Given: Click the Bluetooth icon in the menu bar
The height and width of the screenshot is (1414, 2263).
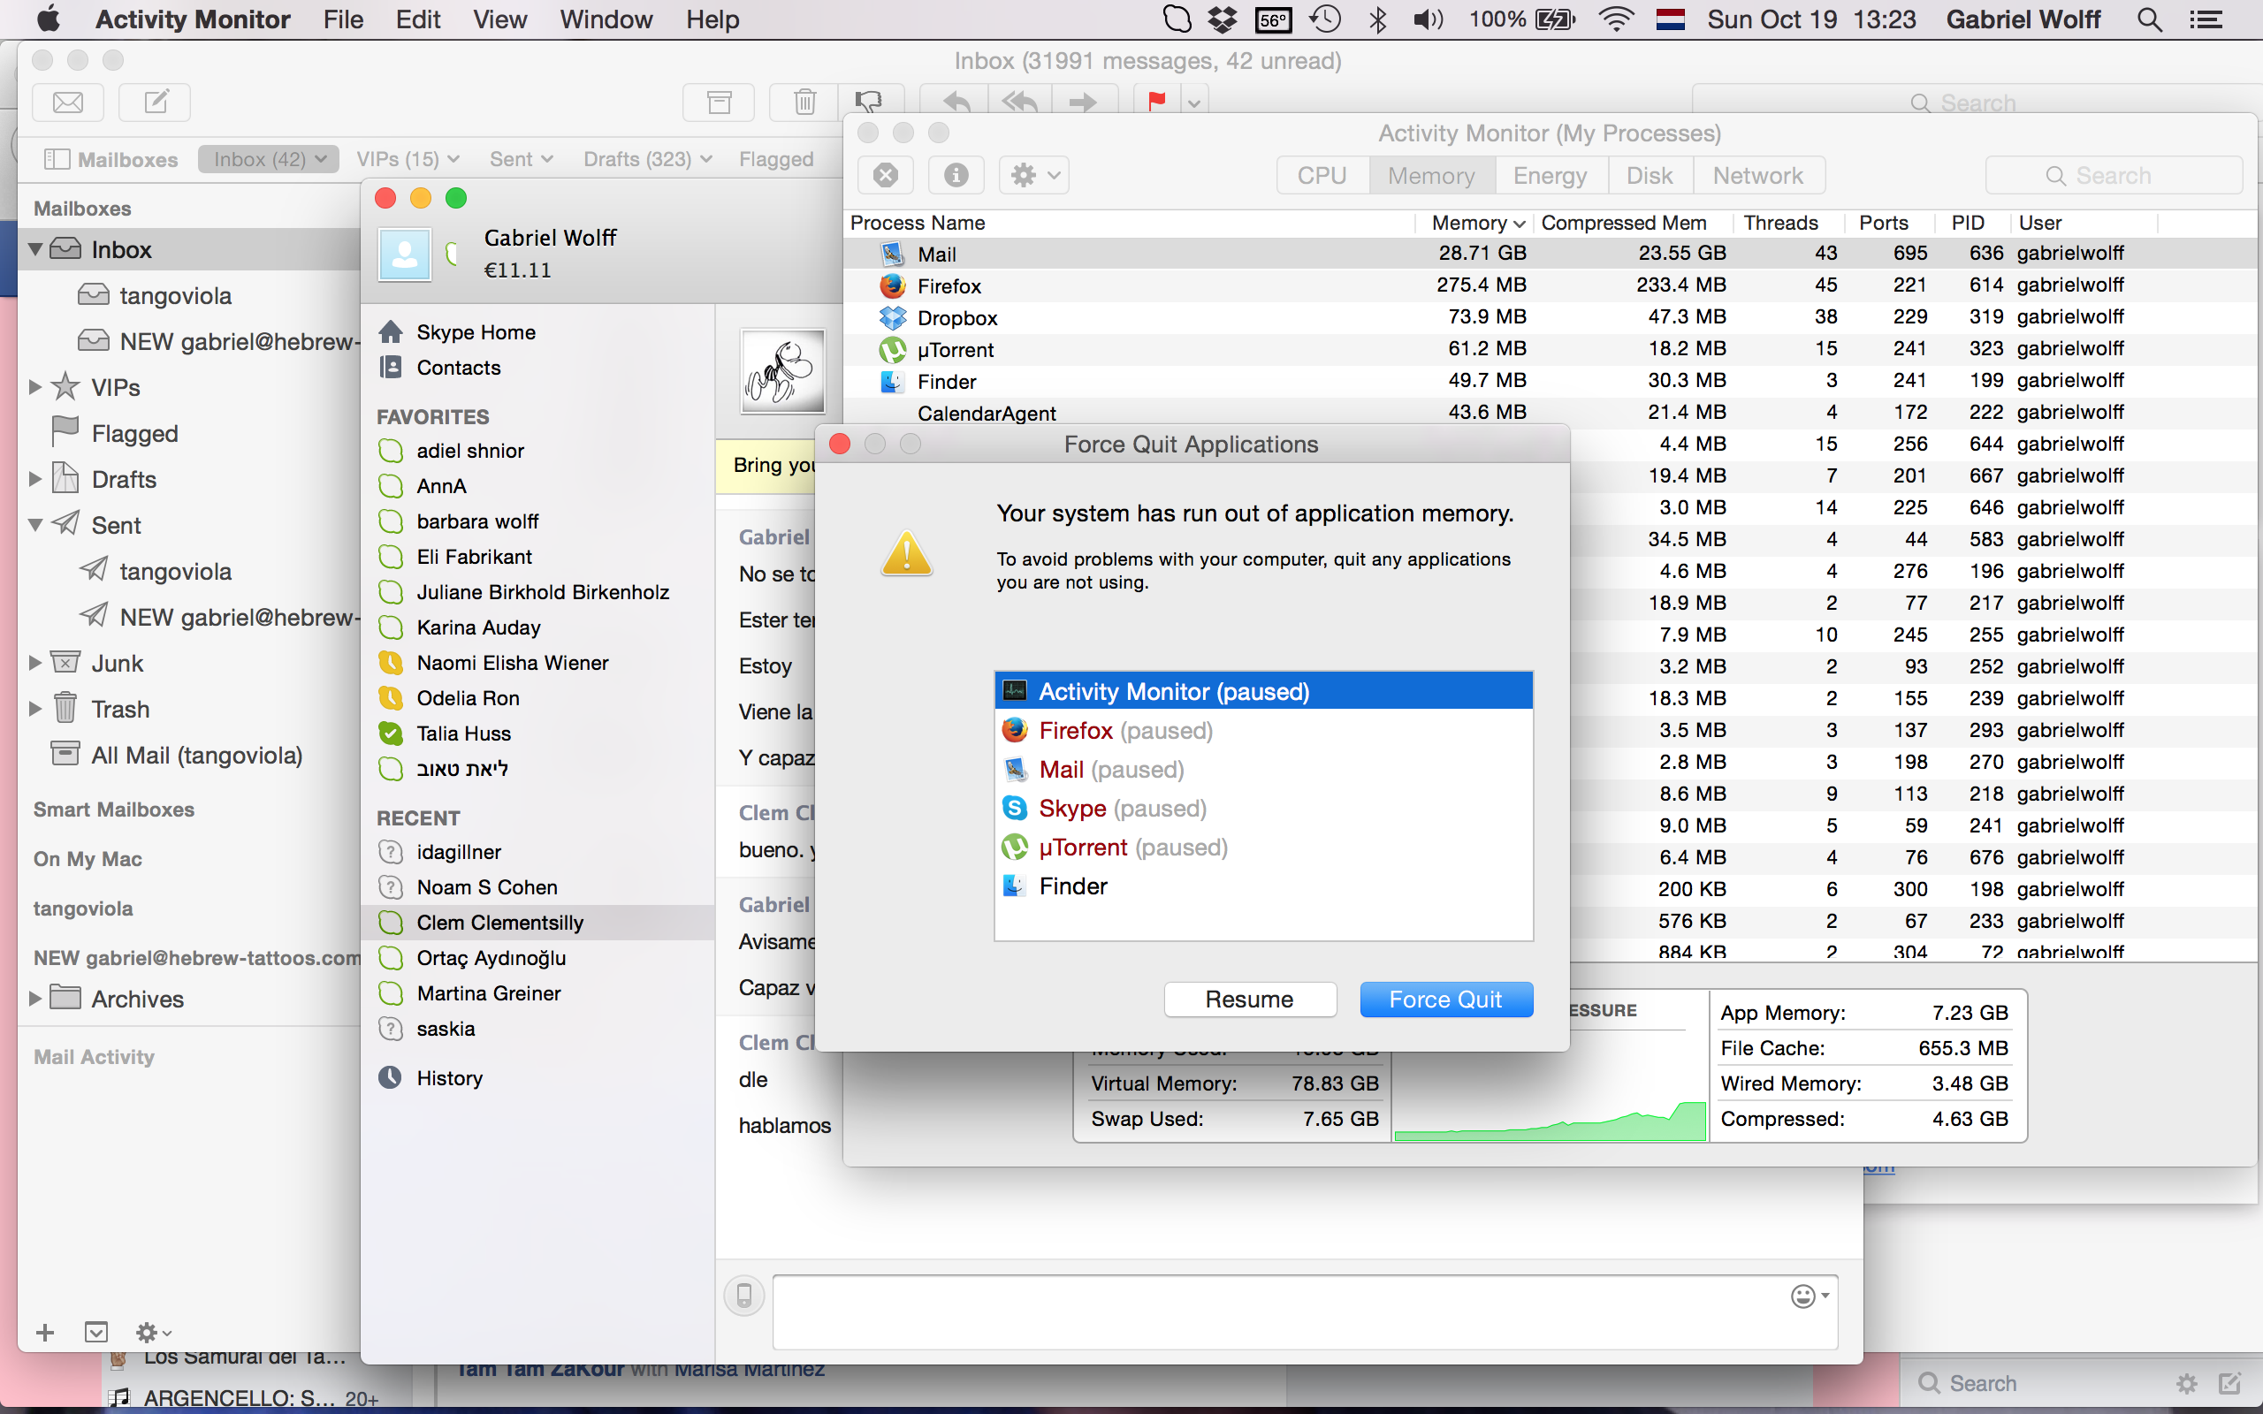Looking at the screenshot, I should pyautogui.click(x=1376, y=19).
